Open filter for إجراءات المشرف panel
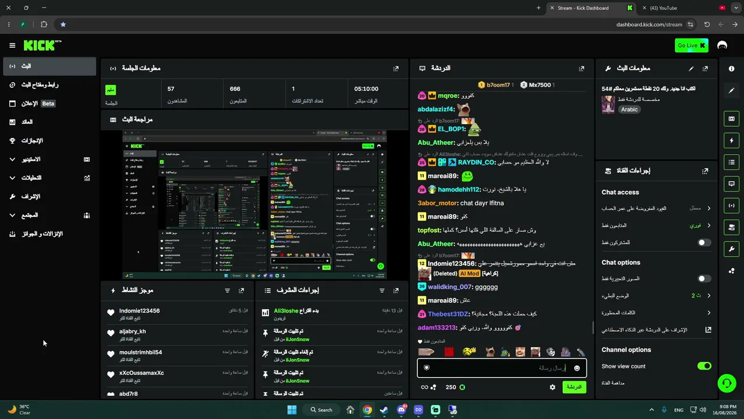This screenshot has width=744, height=419. coord(382,290)
